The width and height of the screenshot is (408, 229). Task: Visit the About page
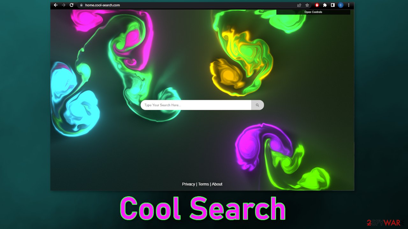[217, 184]
